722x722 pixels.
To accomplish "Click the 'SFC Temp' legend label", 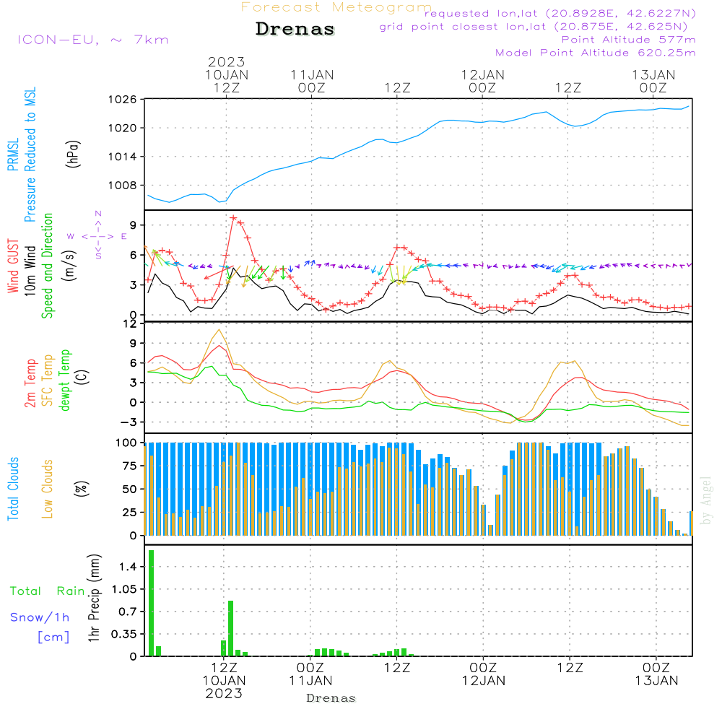I will click(x=48, y=380).
